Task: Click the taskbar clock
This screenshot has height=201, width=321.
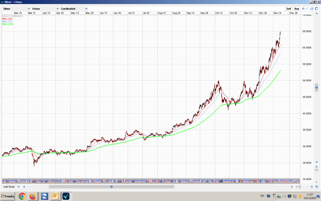Action: 310,196
